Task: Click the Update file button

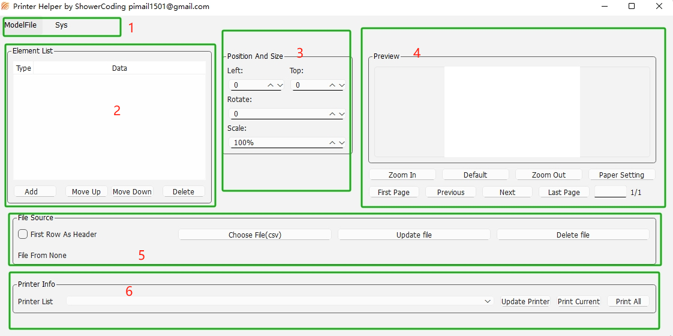Action: click(x=414, y=235)
